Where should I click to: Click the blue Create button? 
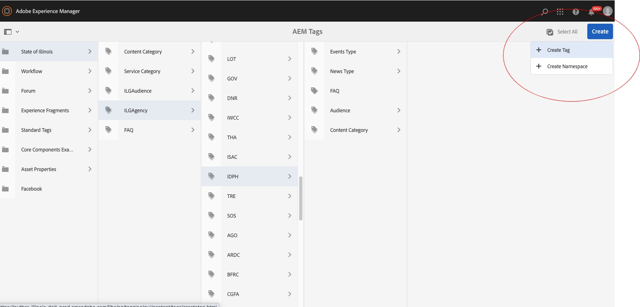click(x=600, y=31)
